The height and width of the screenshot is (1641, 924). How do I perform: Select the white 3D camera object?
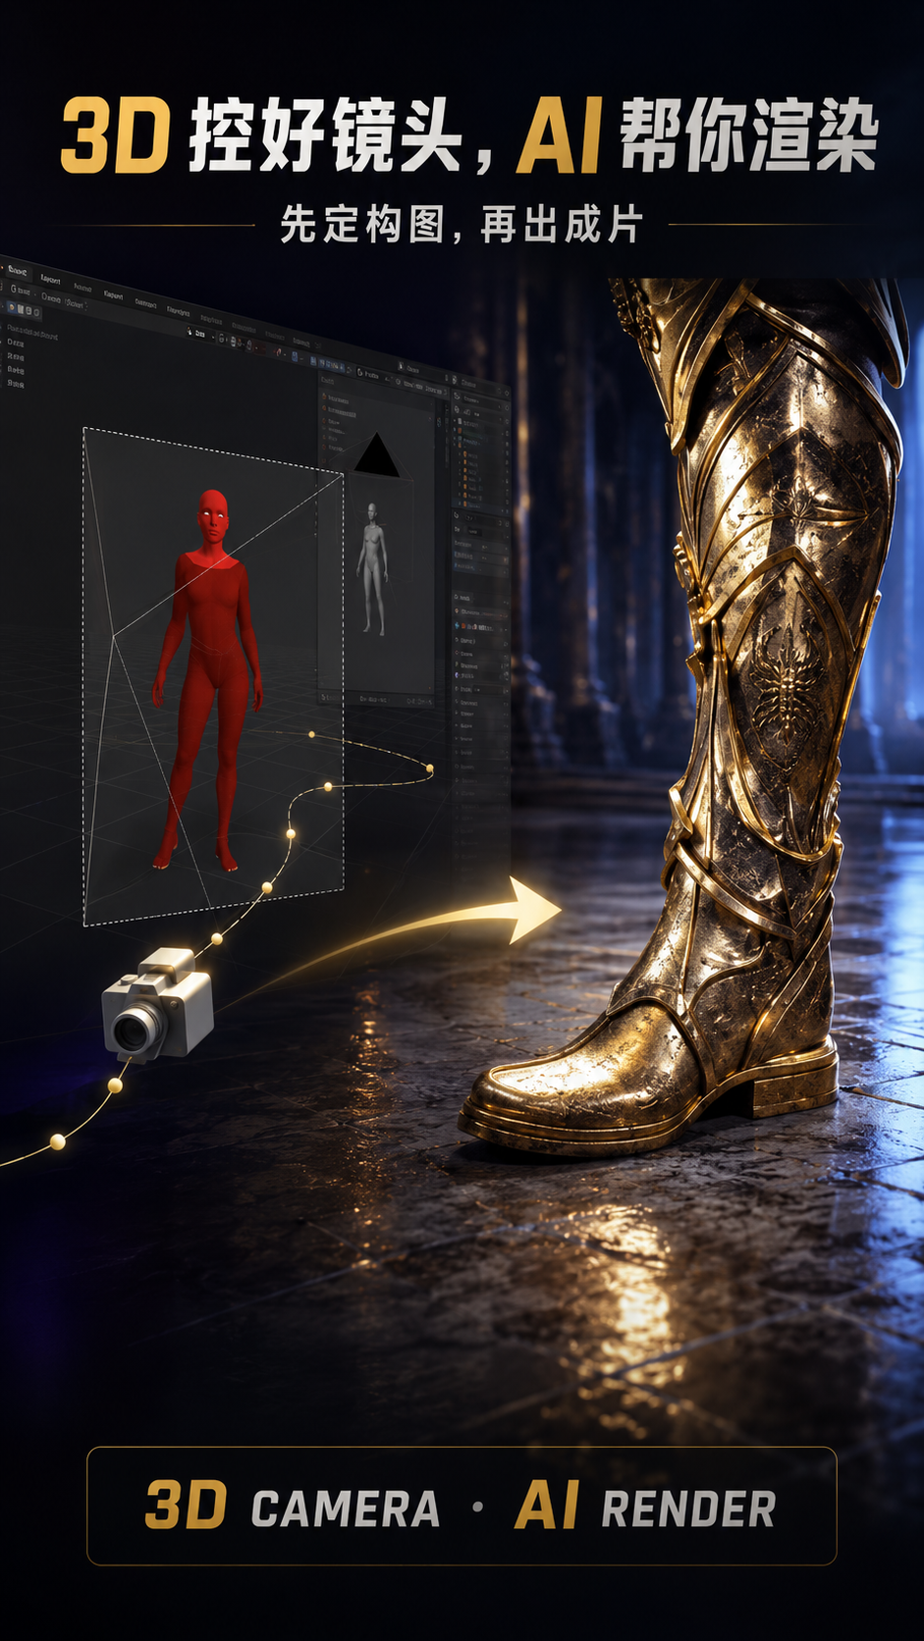(157, 1003)
